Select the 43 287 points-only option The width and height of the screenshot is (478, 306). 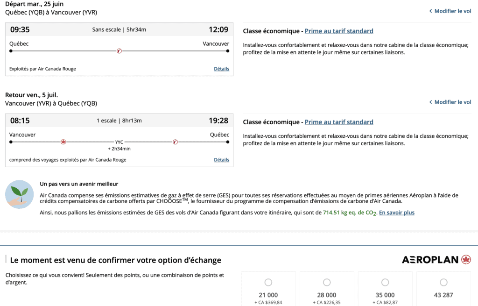tap(443, 282)
